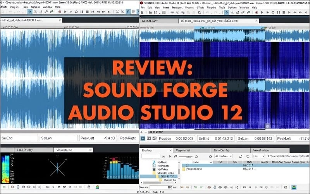Open the All media file type dropdown
310x194 pixels.
(223, 156)
